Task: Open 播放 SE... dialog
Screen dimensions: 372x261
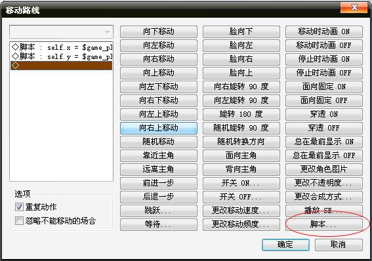Action: [x=324, y=211]
